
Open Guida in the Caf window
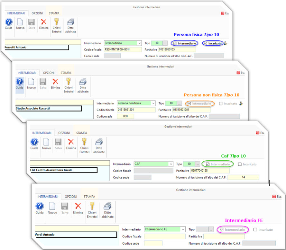click(34, 144)
